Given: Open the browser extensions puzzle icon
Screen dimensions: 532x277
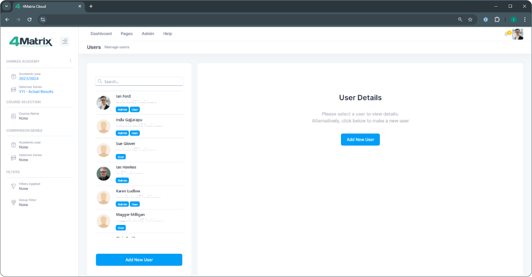Looking at the screenshot, I should click(497, 19).
